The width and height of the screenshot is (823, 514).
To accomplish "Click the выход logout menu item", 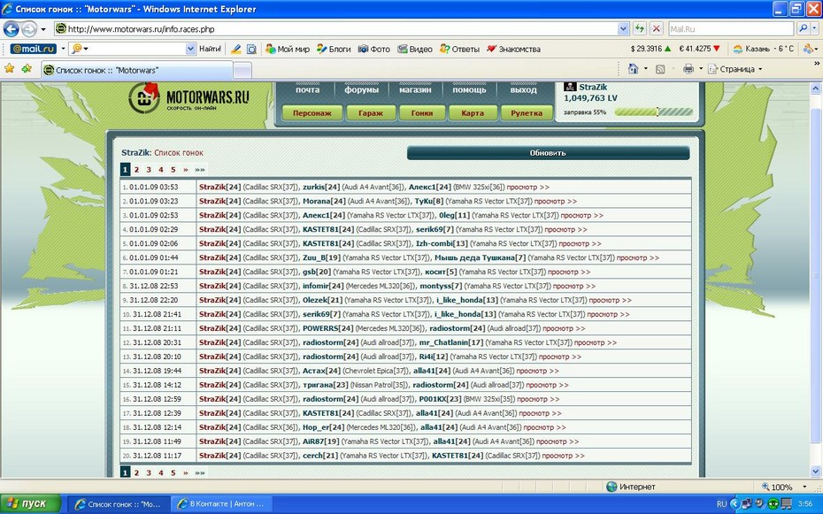I will (523, 89).
